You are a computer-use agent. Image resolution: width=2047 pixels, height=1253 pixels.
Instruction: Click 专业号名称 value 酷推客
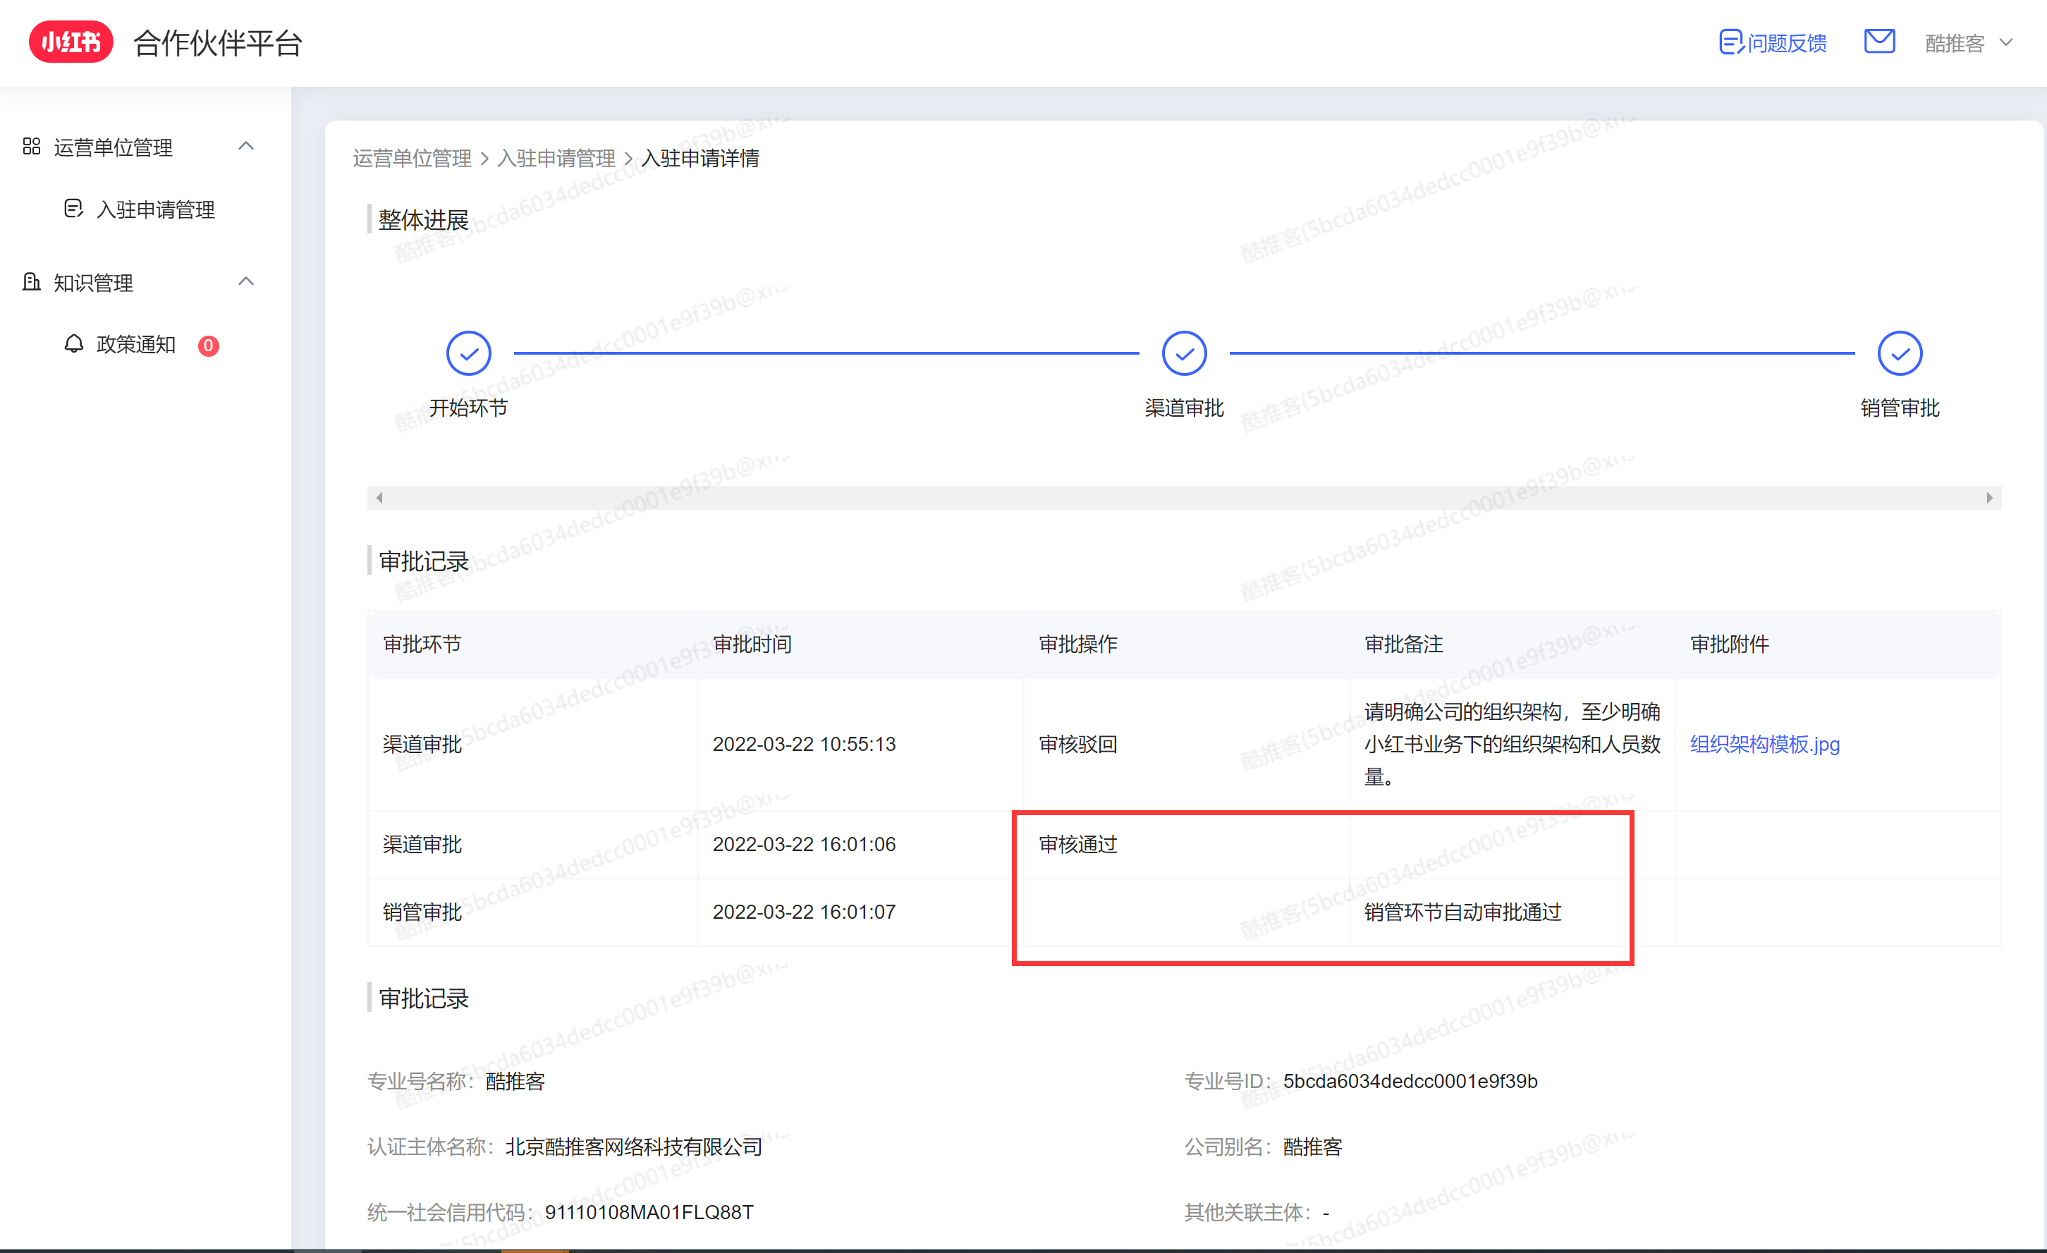coord(515,1081)
